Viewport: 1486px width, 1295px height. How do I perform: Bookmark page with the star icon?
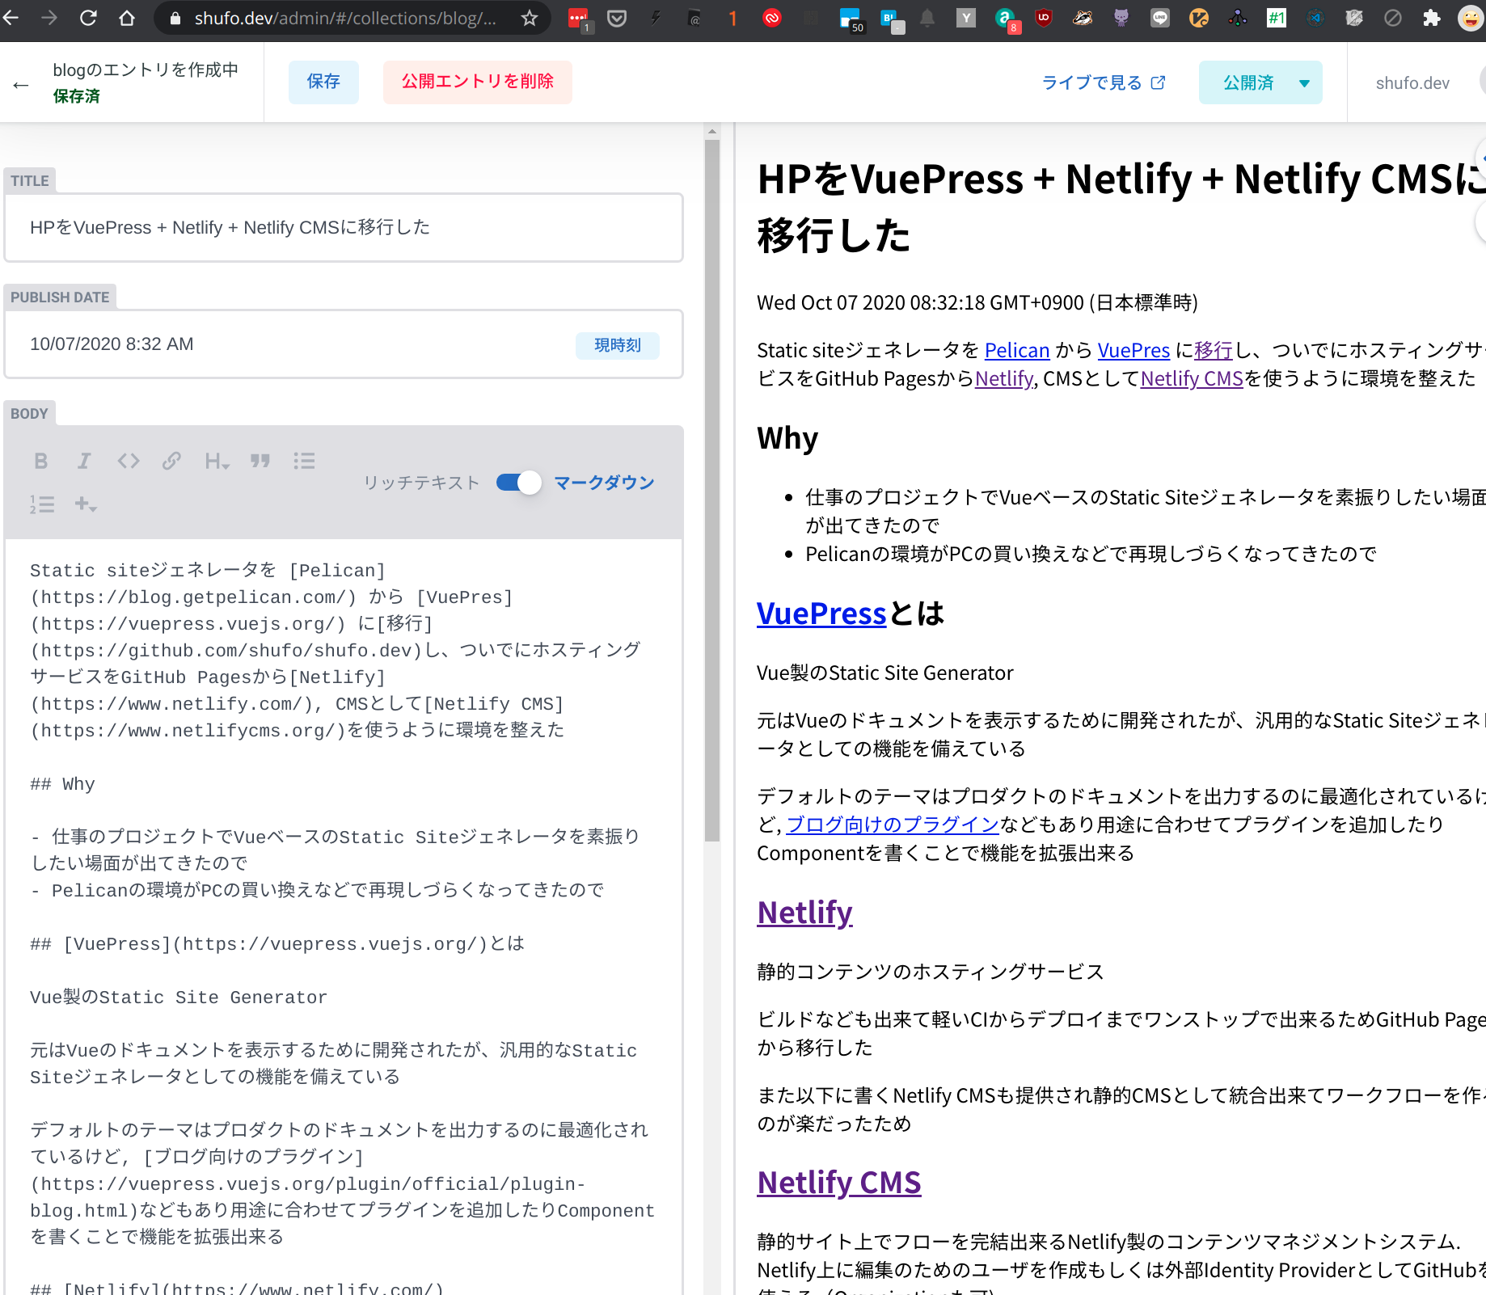530,18
